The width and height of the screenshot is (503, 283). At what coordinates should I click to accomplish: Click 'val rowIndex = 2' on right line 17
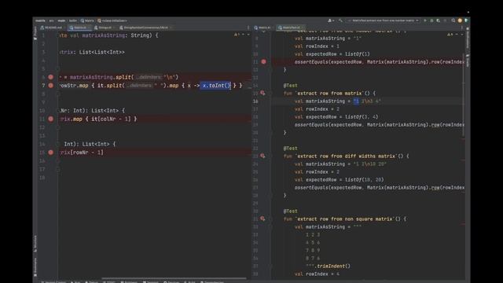[317, 109]
